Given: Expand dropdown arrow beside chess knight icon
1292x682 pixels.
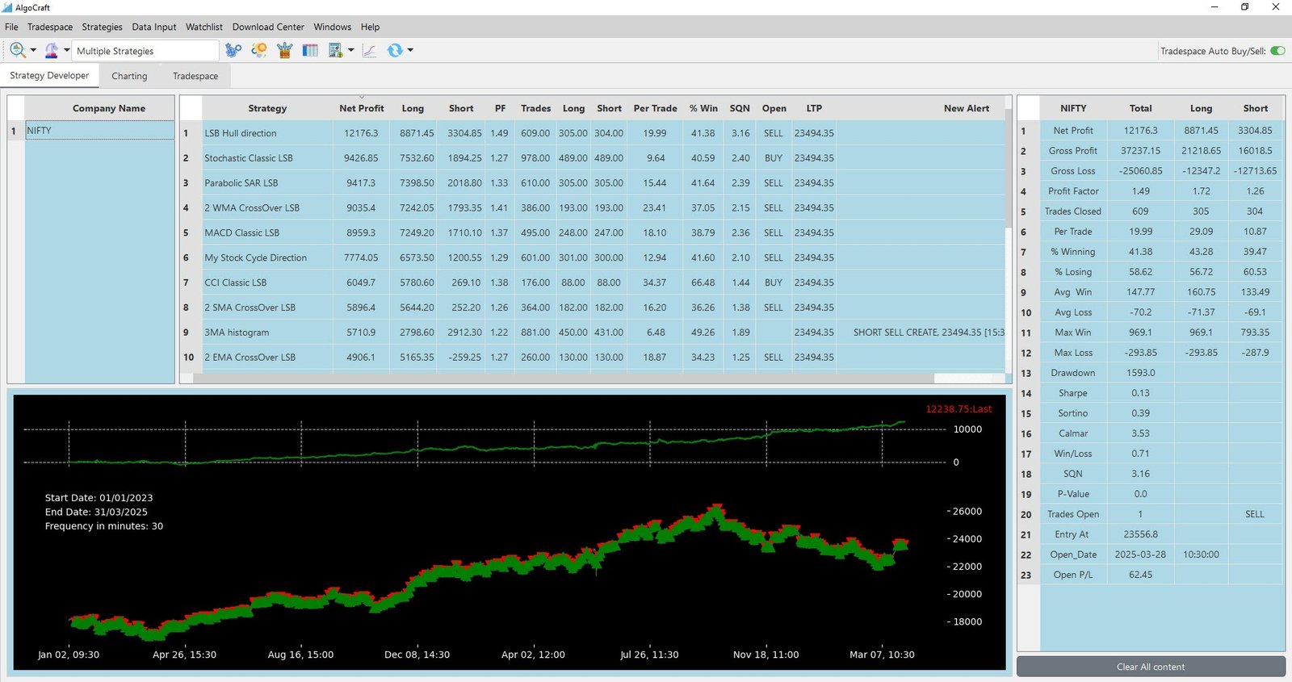Looking at the screenshot, I should [67, 50].
